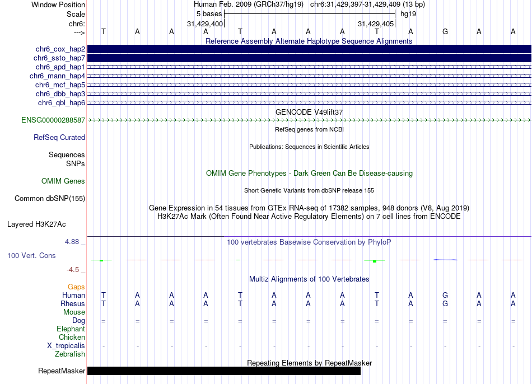Click the Sequences track label
The height and width of the screenshot is (384, 532).
click(x=67, y=154)
